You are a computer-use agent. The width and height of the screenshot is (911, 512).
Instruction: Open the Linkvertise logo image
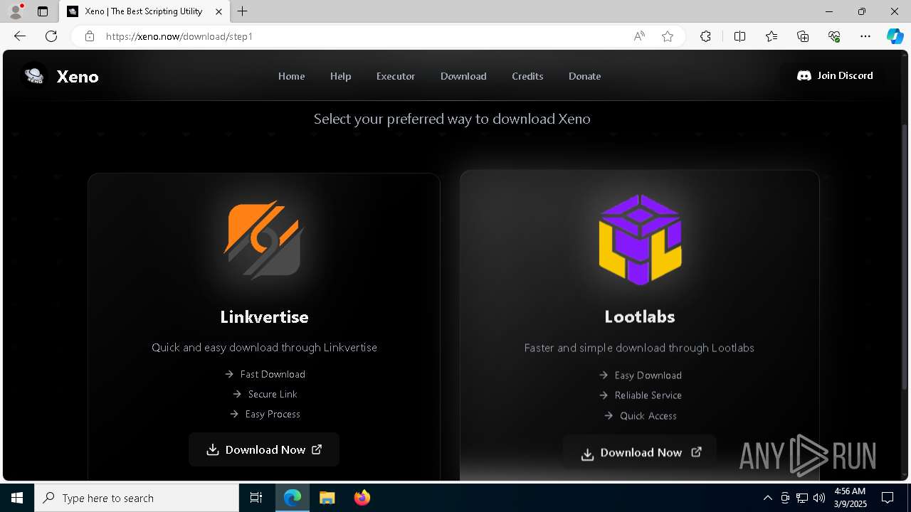264,240
